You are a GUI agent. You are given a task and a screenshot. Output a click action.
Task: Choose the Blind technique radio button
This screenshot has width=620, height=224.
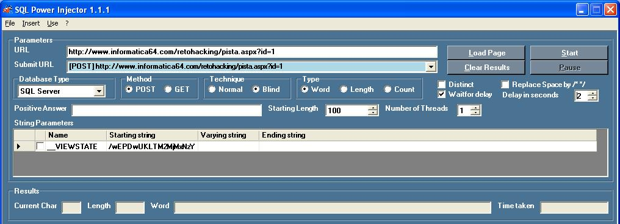tap(256, 89)
